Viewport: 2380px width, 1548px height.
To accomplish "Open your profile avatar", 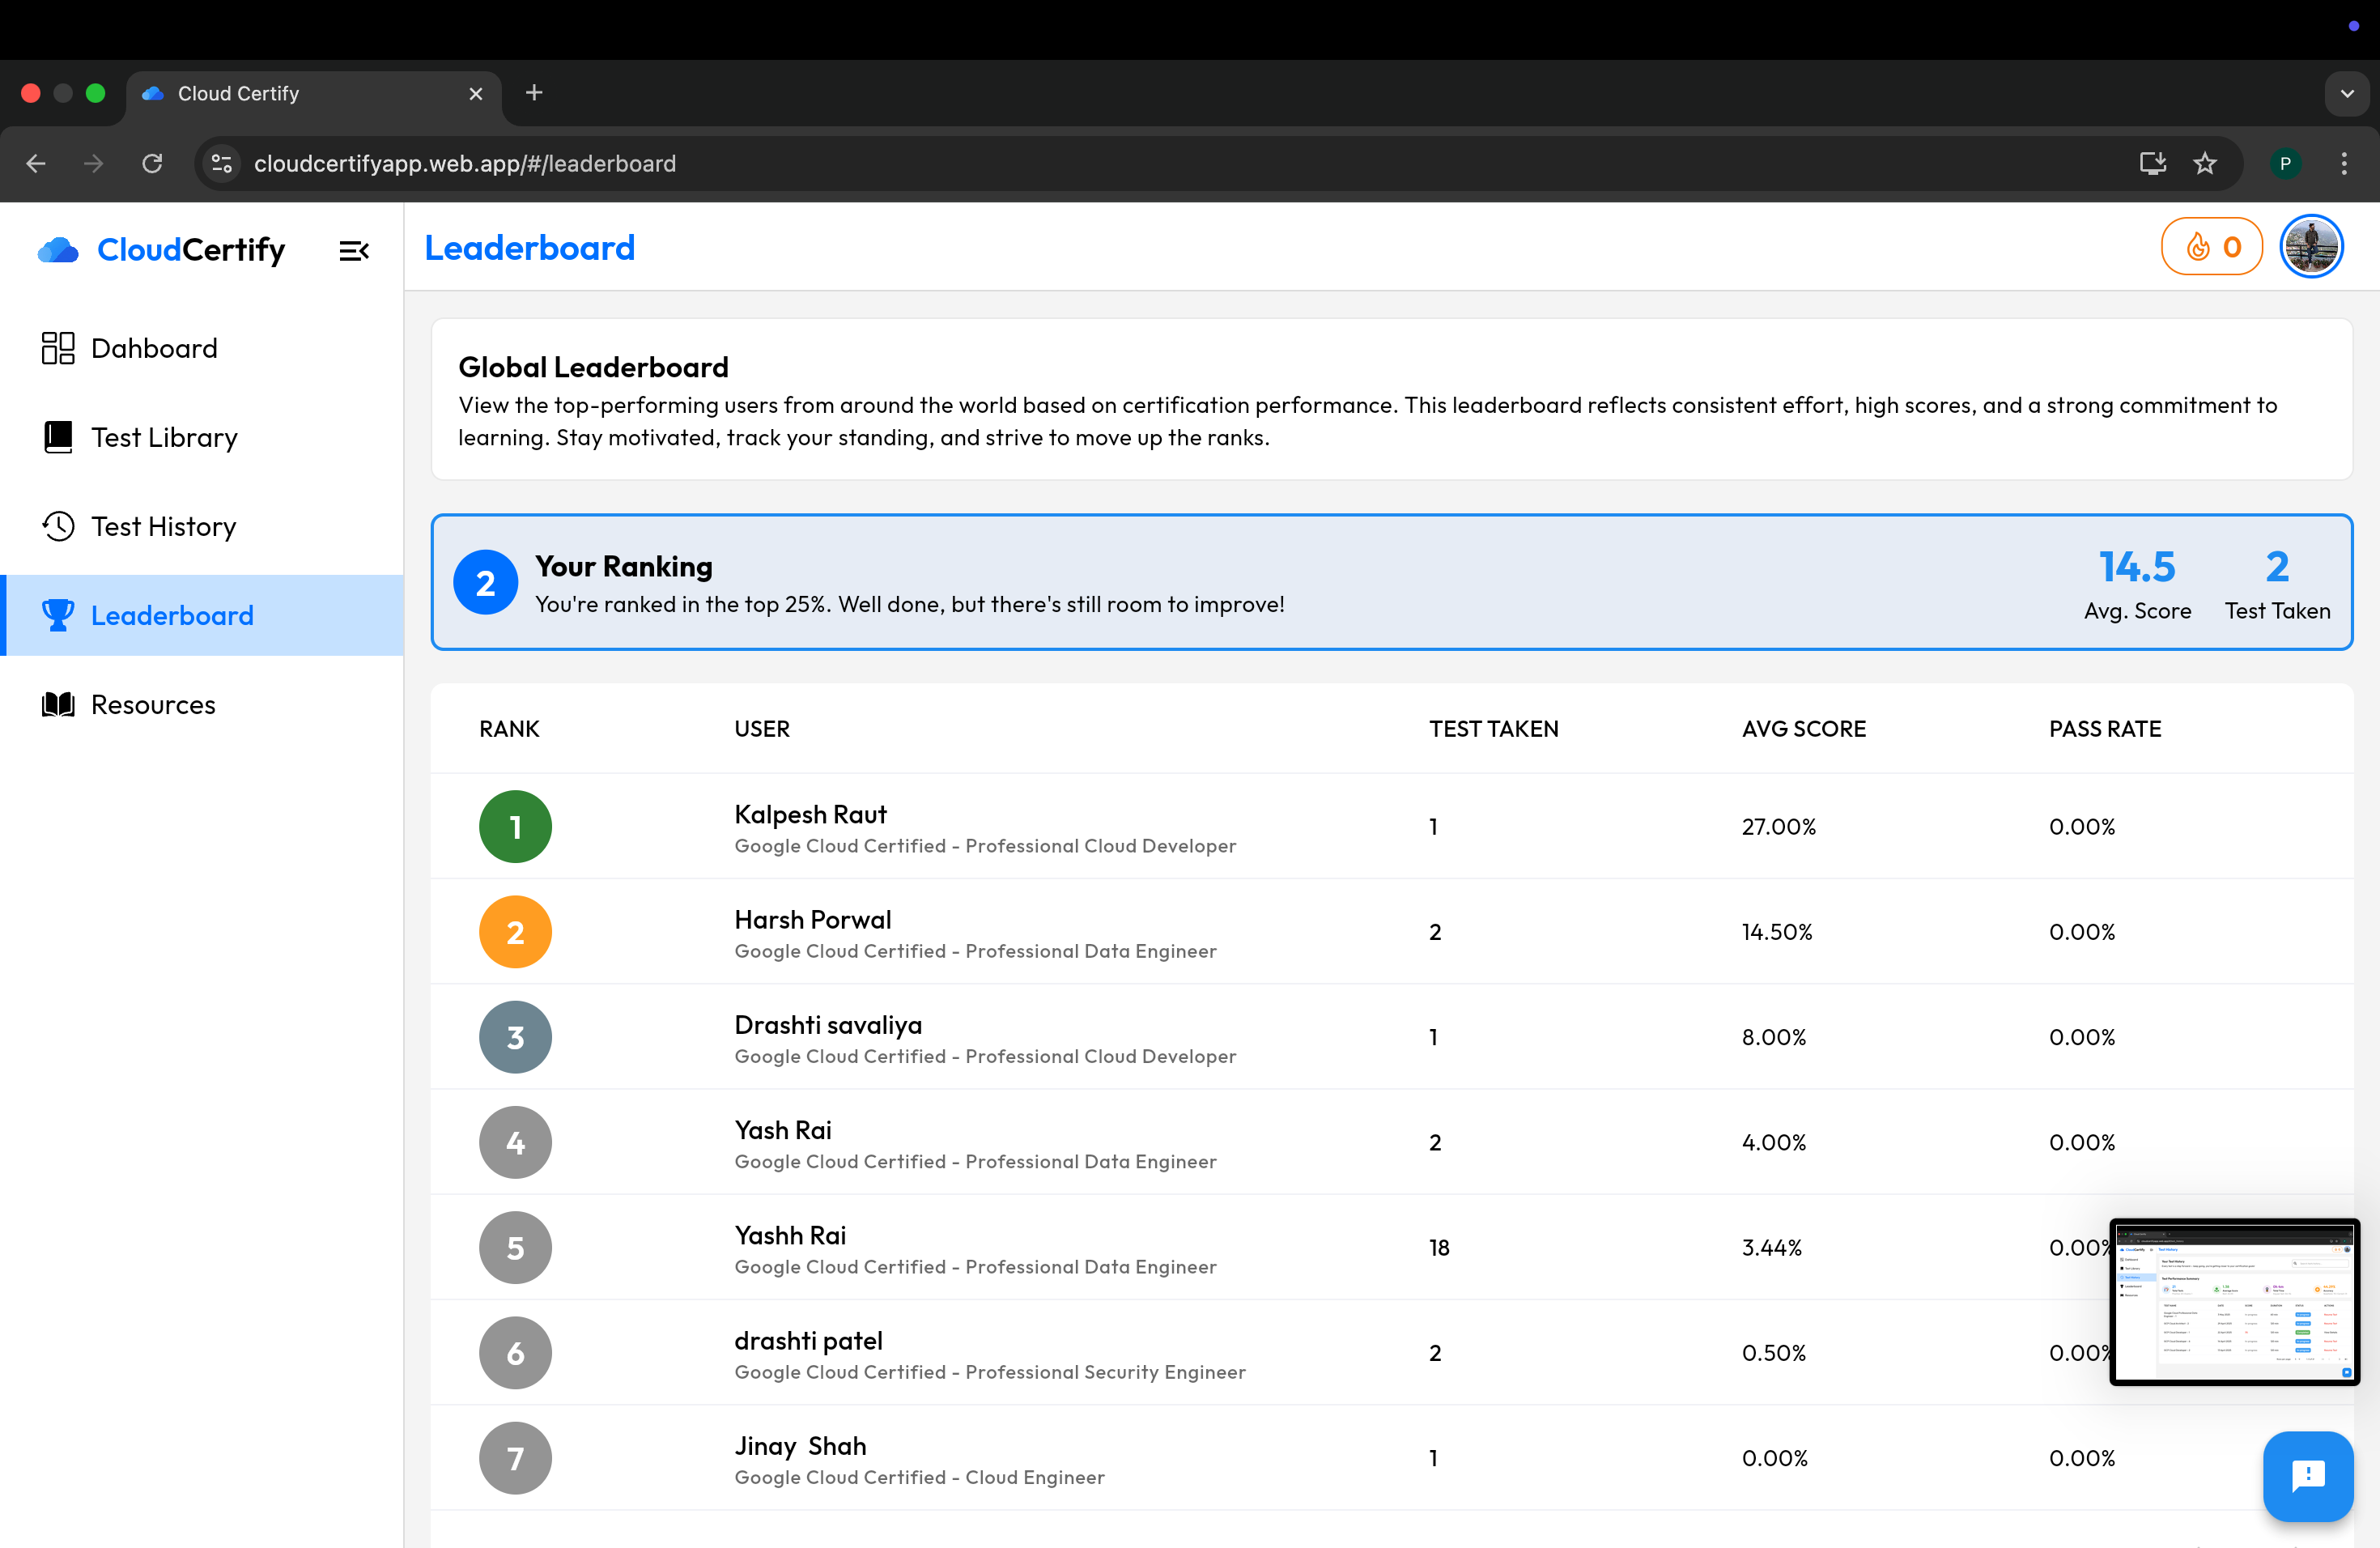I will (x=2311, y=246).
